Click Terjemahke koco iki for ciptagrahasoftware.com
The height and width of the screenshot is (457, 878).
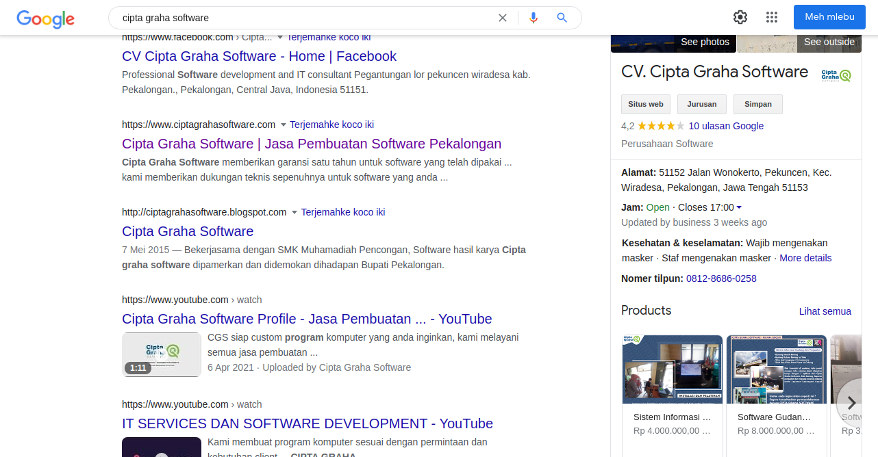(x=331, y=125)
